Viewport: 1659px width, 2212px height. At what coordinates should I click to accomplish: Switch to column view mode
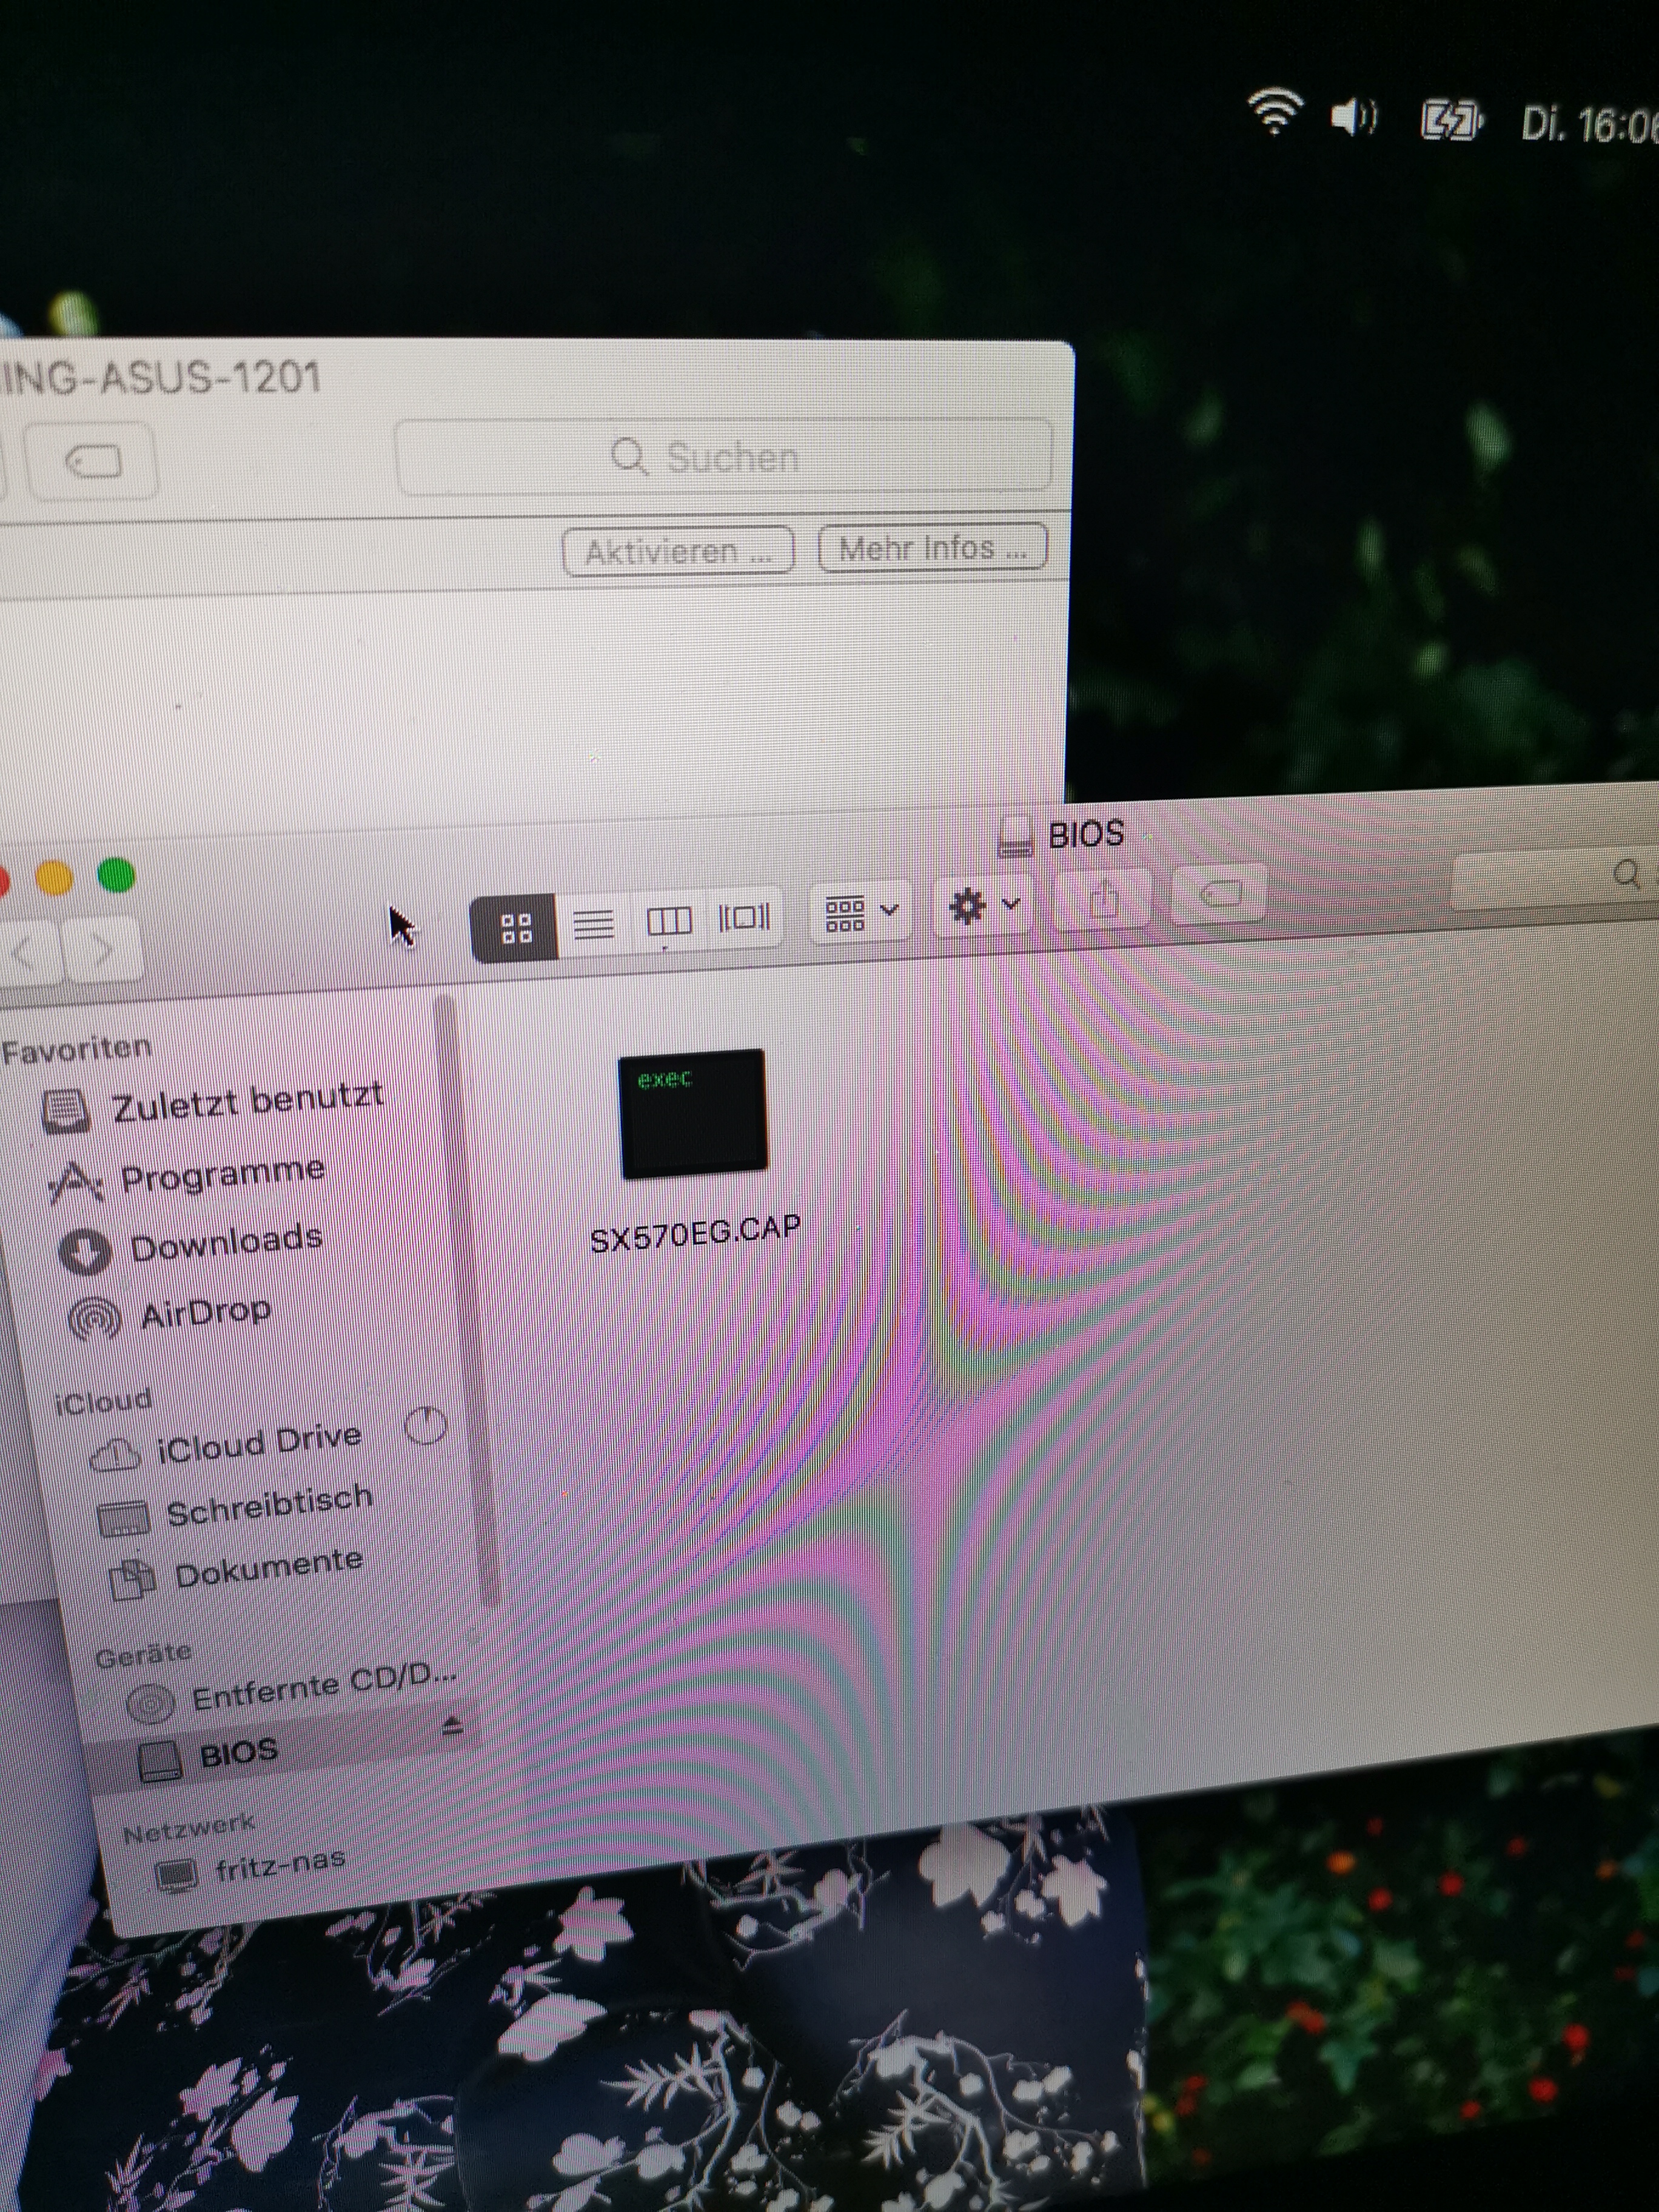pos(668,920)
